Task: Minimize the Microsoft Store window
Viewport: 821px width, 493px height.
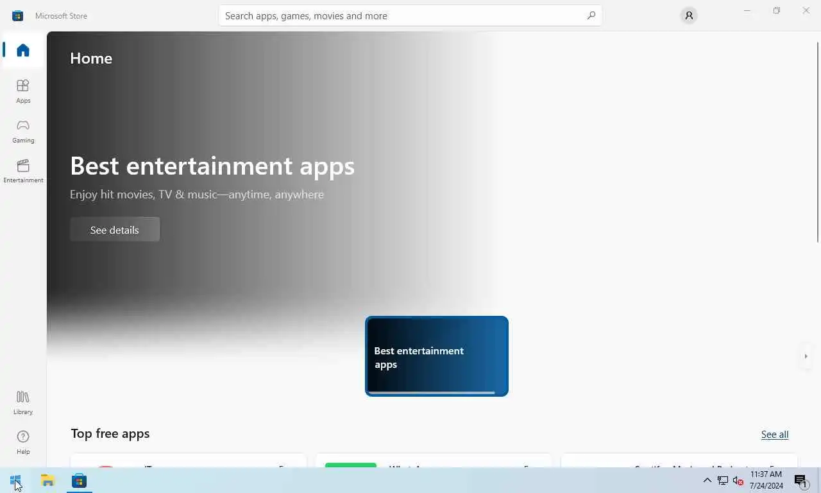Action: (x=747, y=10)
